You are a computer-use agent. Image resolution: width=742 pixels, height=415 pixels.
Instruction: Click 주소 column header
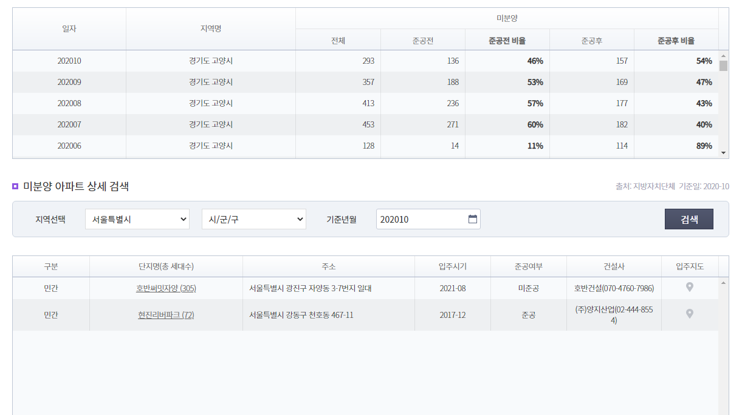[329, 266]
